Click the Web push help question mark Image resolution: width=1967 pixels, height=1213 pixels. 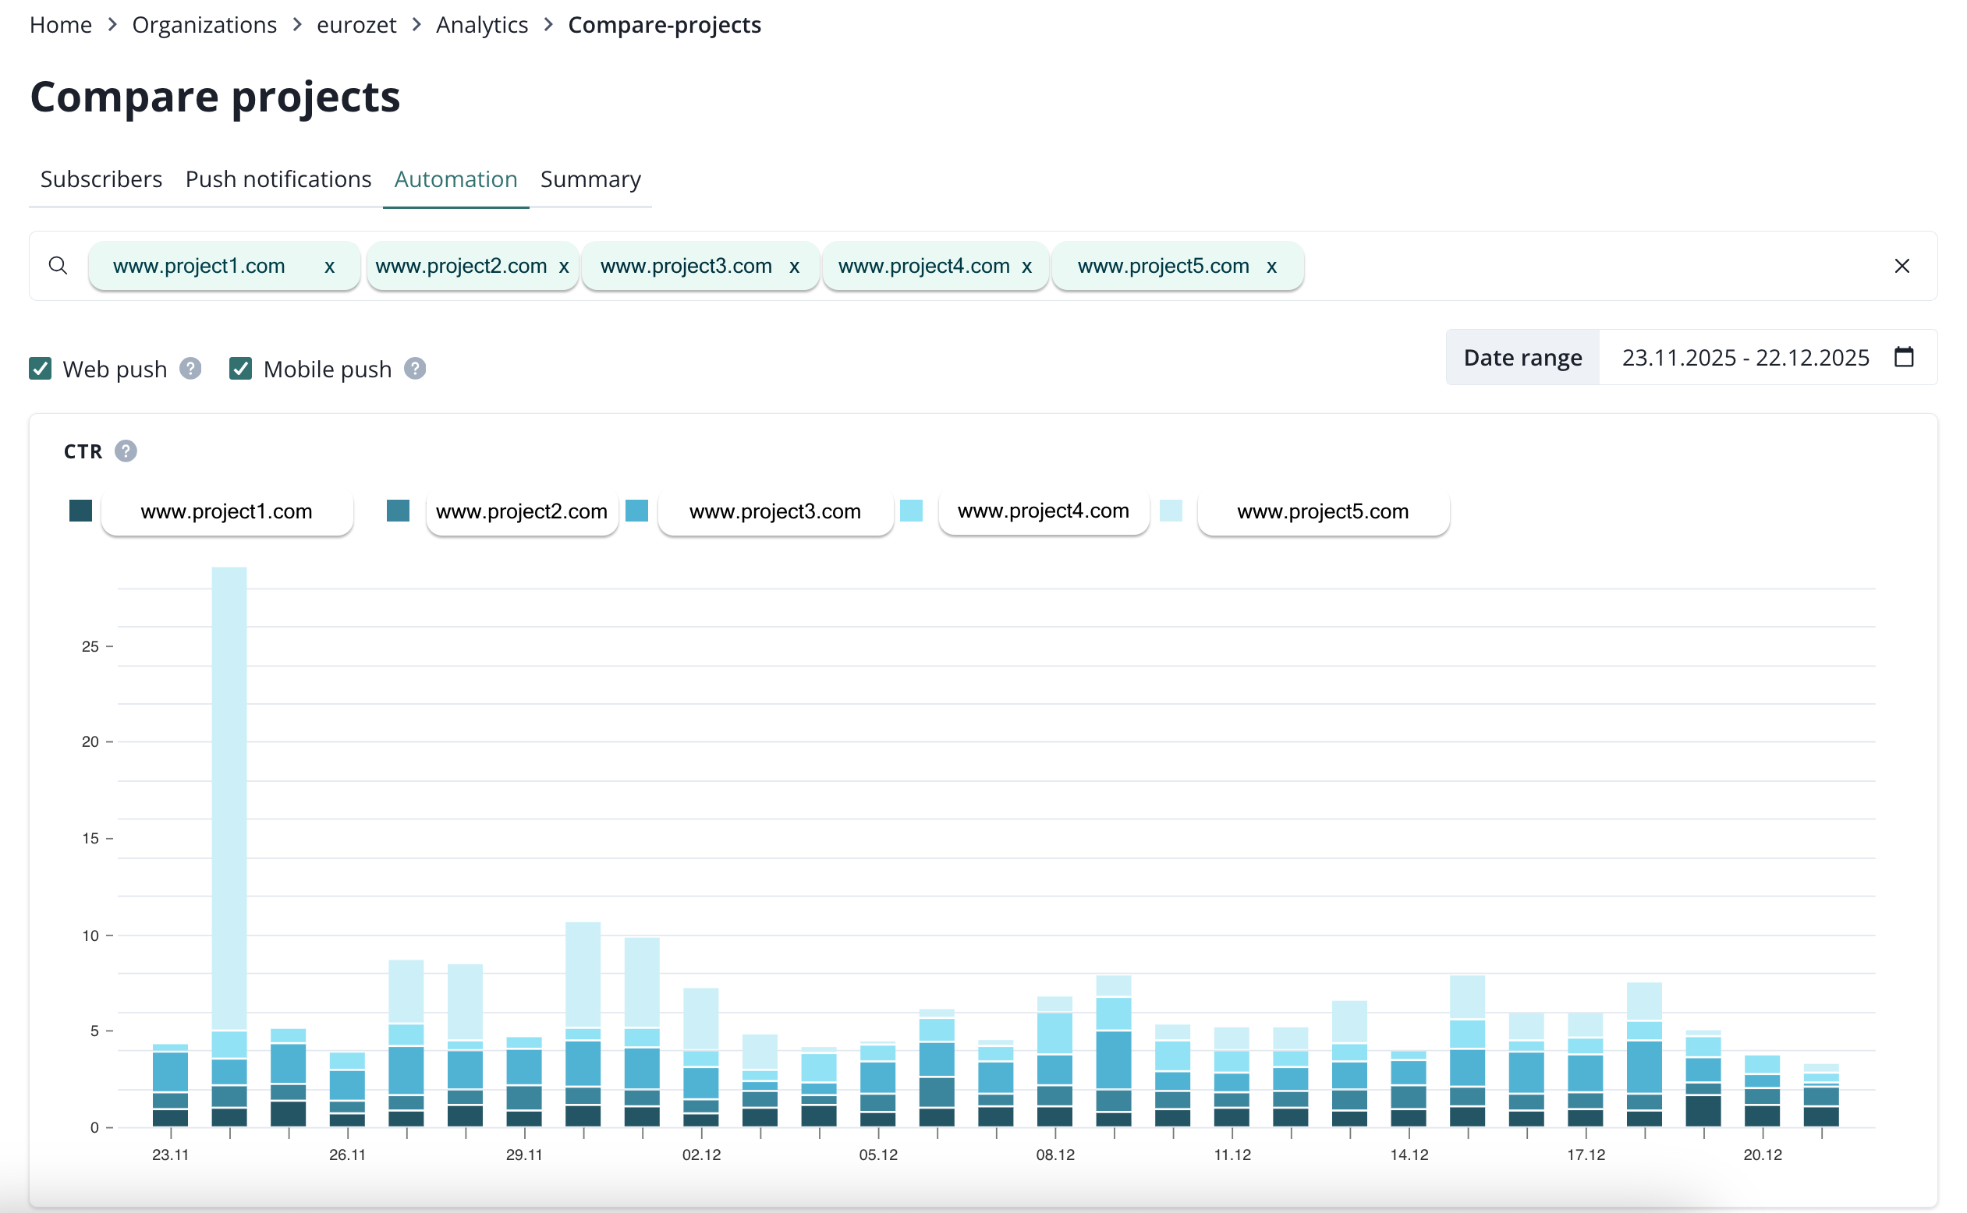pyautogui.click(x=190, y=369)
